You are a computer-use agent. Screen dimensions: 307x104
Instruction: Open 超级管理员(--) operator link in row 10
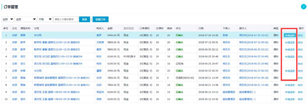tap(247, 99)
